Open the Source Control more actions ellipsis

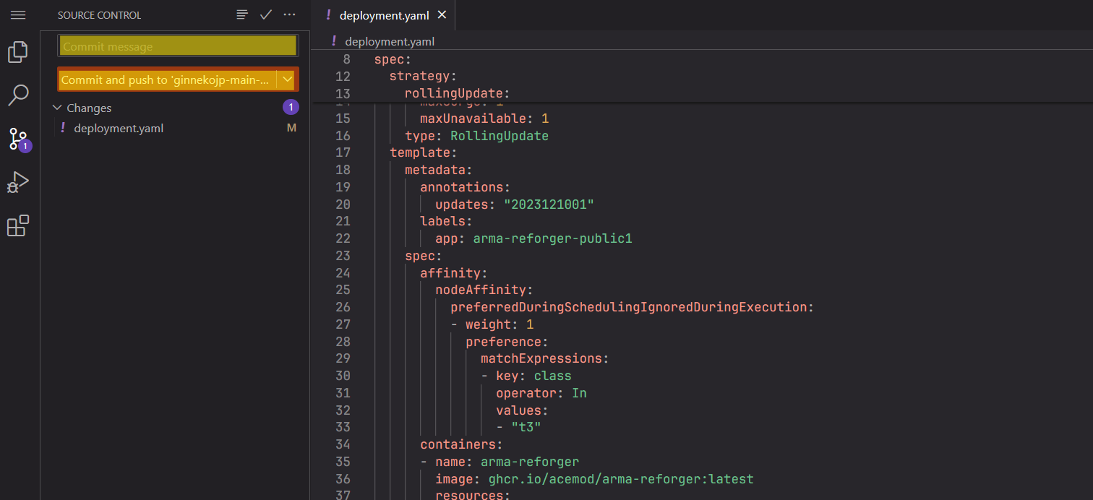click(x=290, y=14)
